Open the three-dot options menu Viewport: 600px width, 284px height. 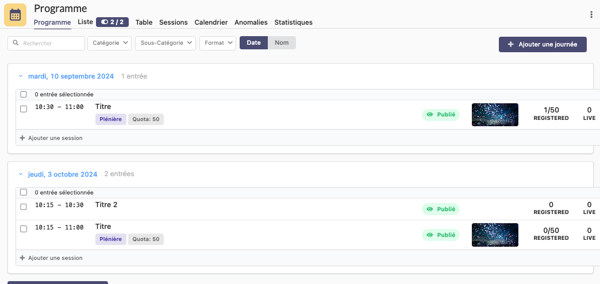pyautogui.click(x=591, y=15)
